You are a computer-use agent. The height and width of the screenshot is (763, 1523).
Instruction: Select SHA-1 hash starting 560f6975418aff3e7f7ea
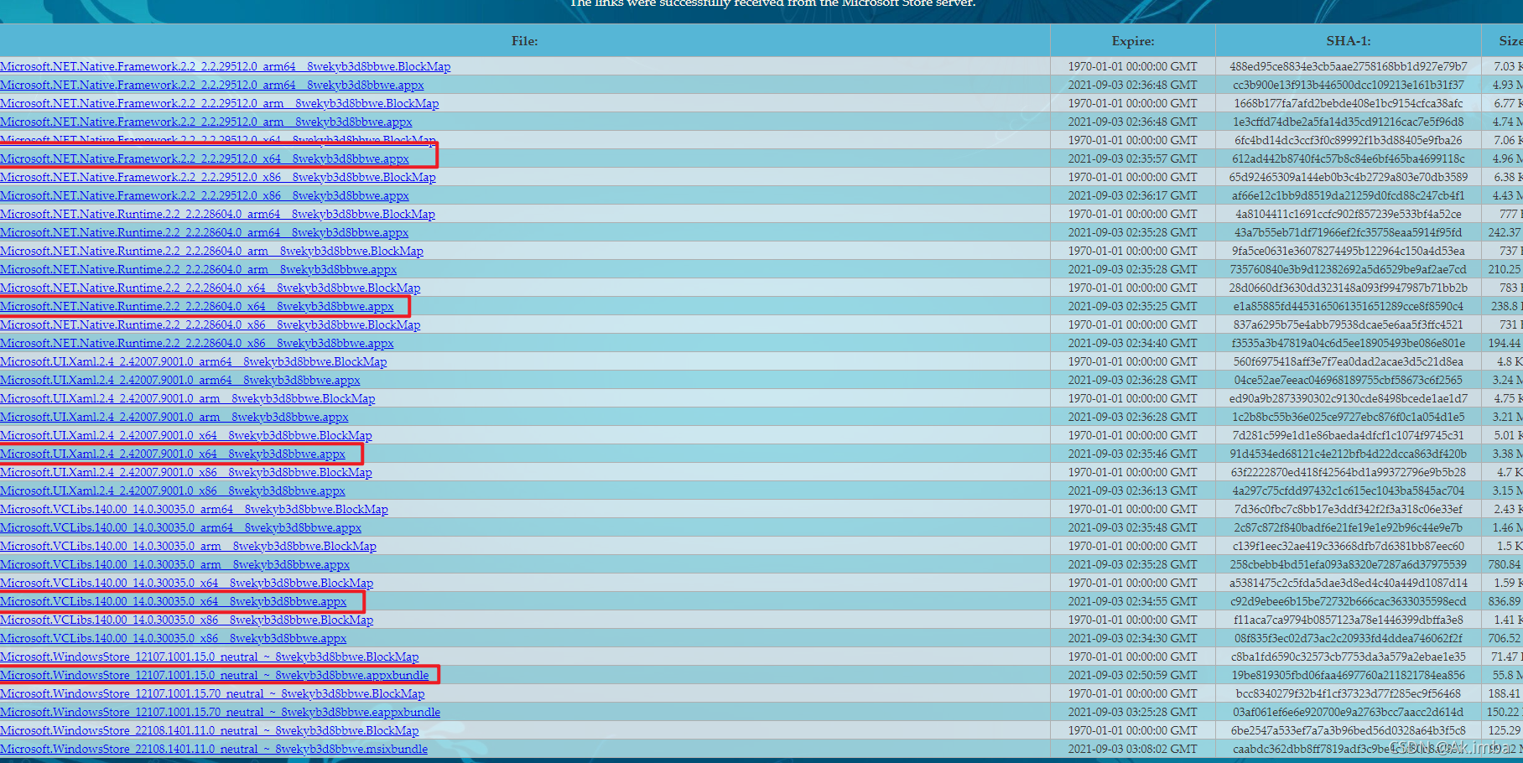click(1349, 361)
